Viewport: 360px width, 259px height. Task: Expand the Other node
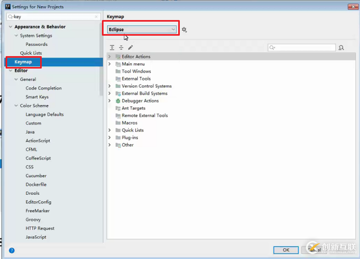110,145
